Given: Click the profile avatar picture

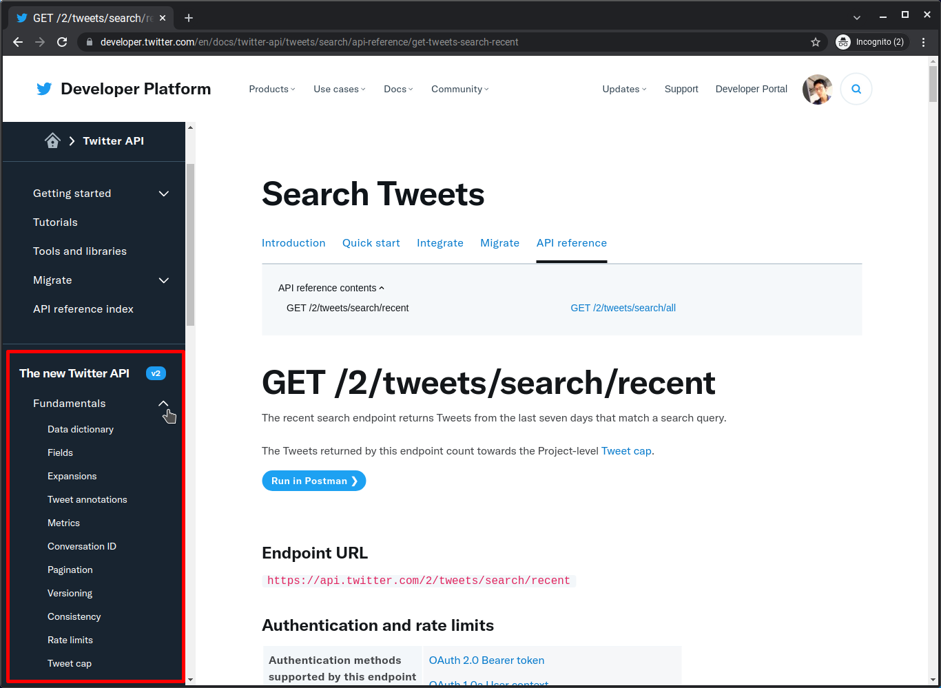Looking at the screenshot, I should coord(817,89).
